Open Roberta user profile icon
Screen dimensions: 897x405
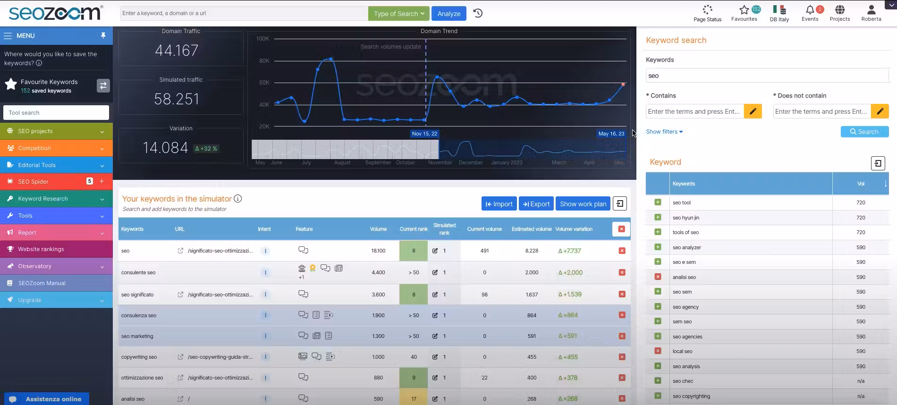tap(871, 13)
